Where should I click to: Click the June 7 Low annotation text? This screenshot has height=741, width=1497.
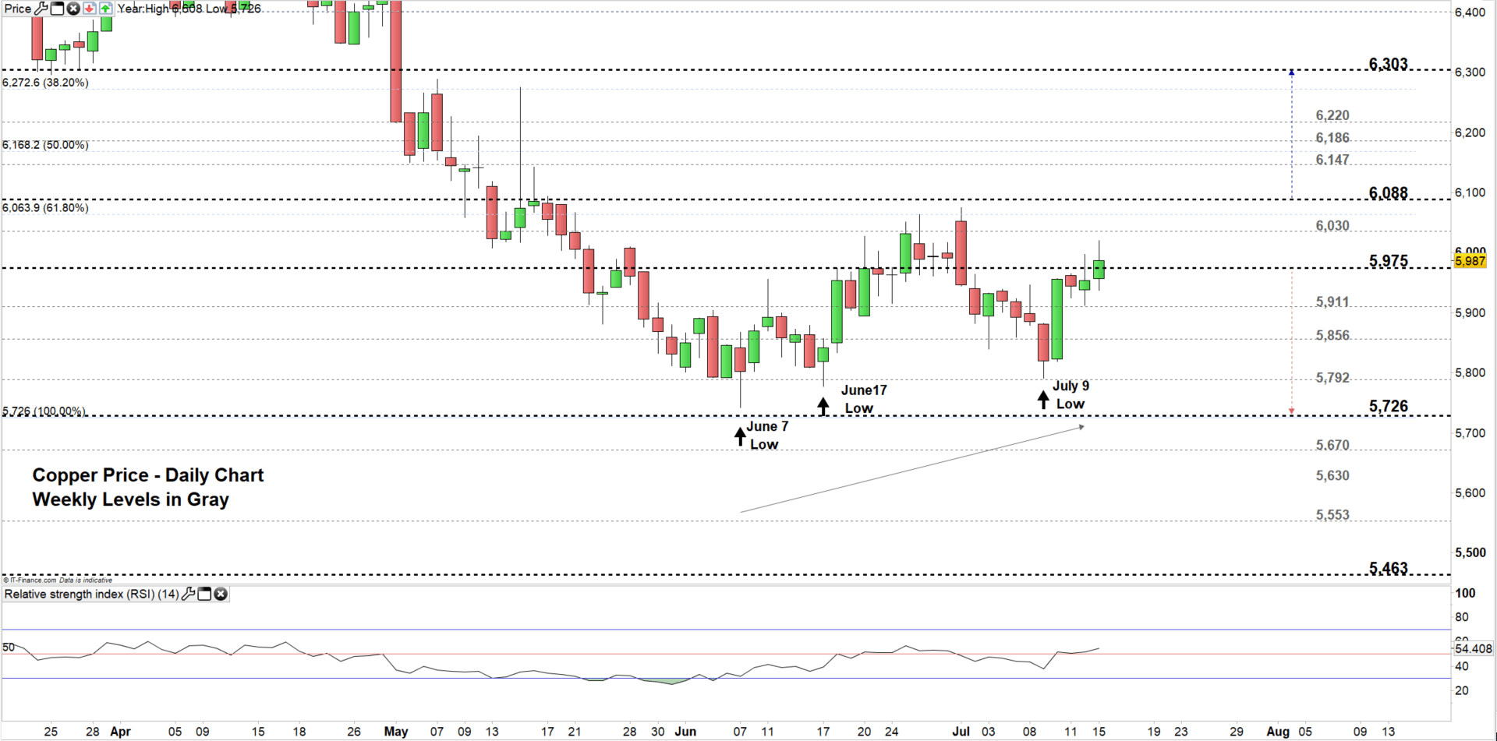pyautogui.click(x=766, y=436)
